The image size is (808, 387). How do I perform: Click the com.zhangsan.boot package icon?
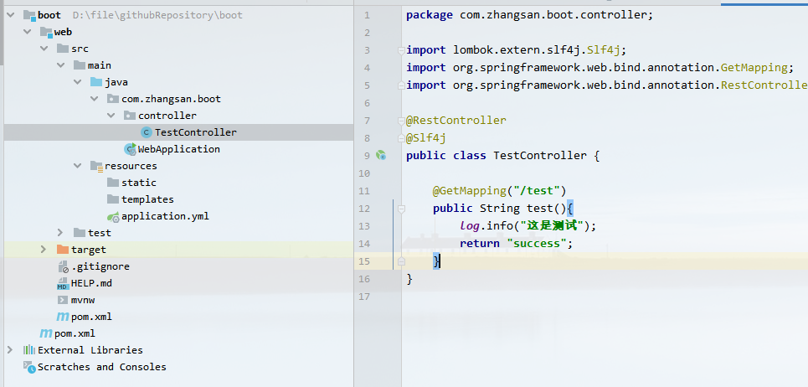113,99
